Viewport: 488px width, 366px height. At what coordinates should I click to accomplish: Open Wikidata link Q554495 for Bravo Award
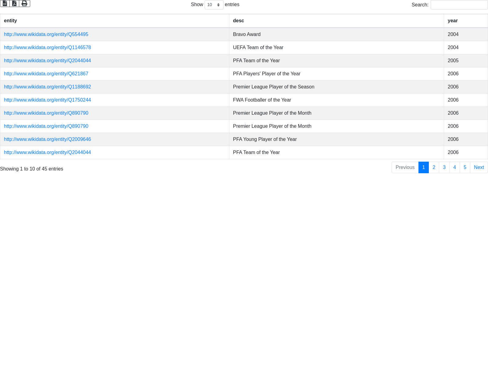click(46, 34)
